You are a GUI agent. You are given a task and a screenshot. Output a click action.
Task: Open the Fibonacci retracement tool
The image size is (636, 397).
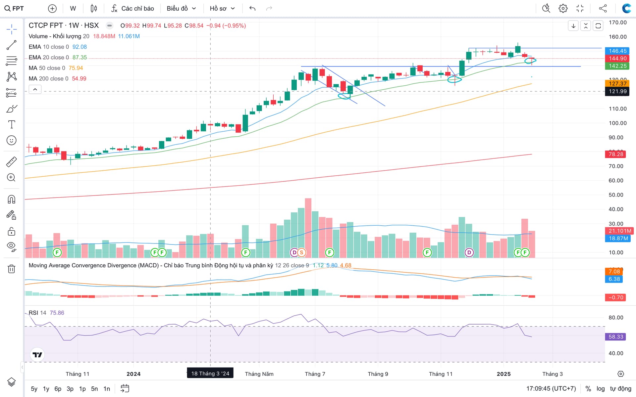coord(11,61)
